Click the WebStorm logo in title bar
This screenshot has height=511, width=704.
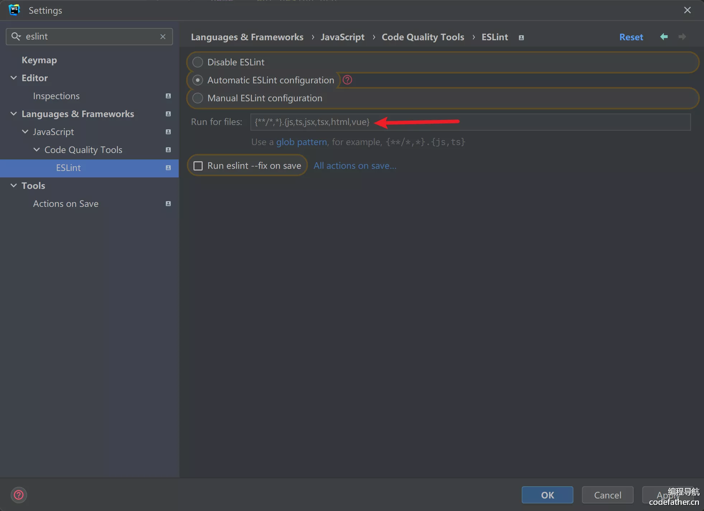(x=14, y=10)
